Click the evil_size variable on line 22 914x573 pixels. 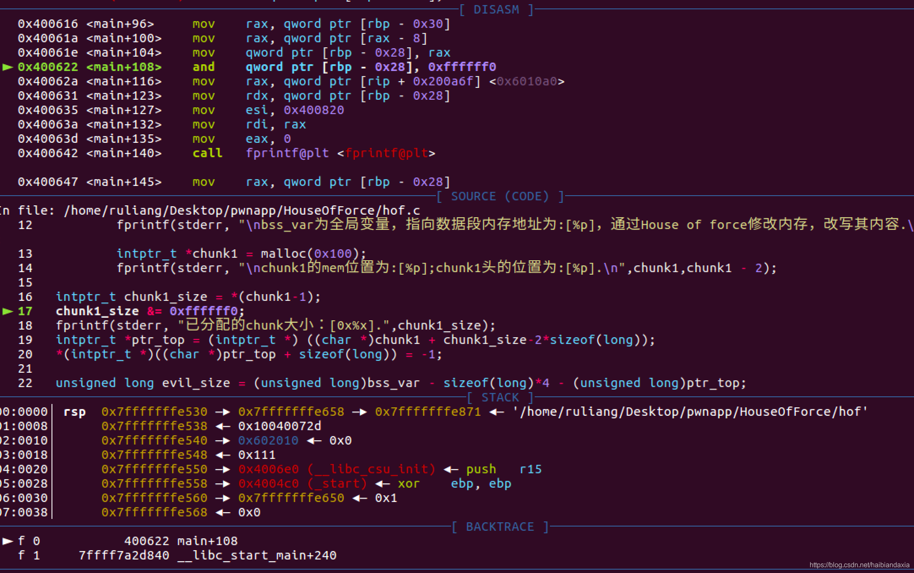click(x=196, y=383)
